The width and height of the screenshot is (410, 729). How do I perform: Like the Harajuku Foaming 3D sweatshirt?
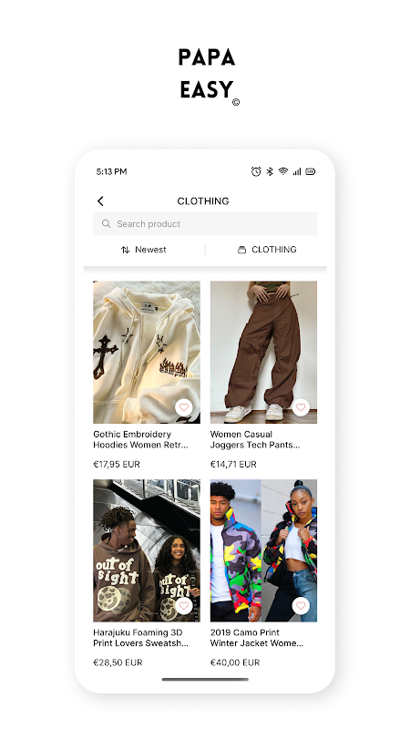(184, 605)
